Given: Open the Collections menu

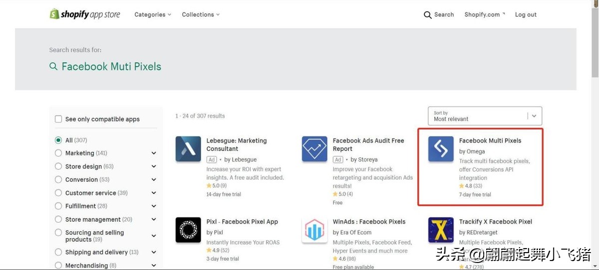Looking at the screenshot, I should [x=201, y=15].
